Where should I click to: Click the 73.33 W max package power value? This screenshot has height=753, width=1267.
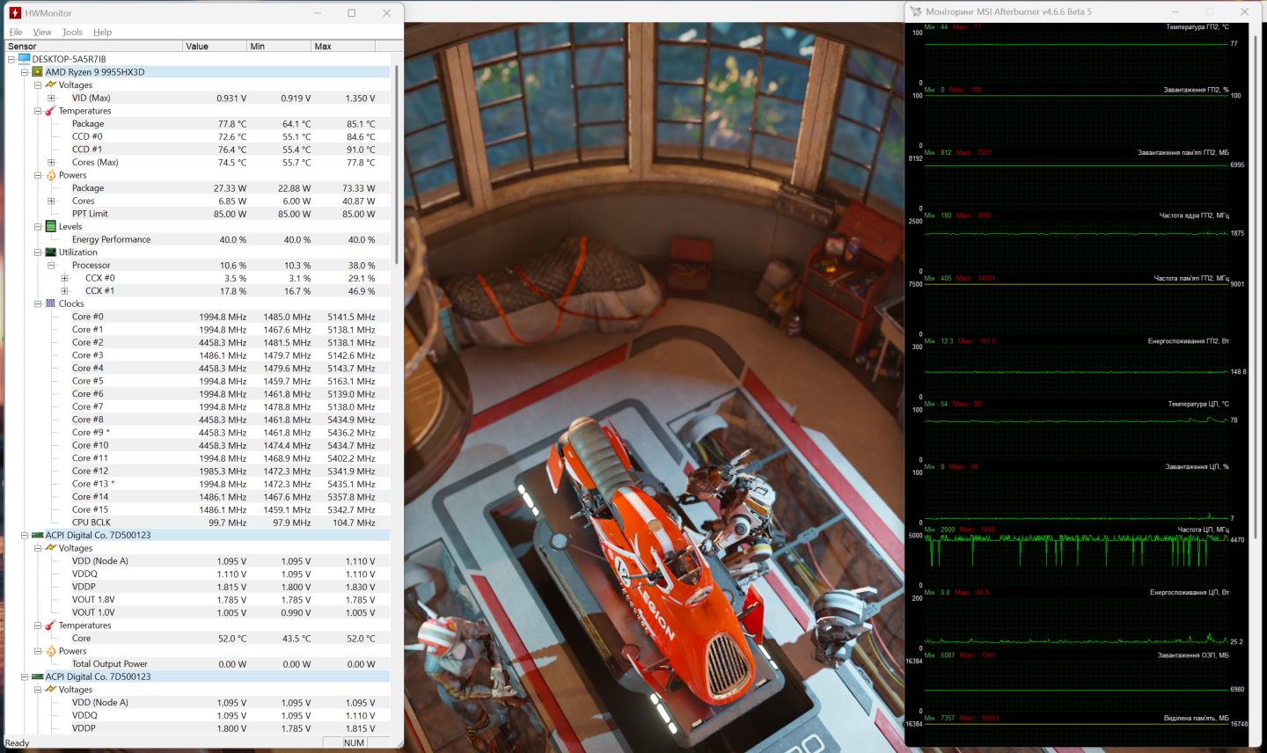[358, 188]
